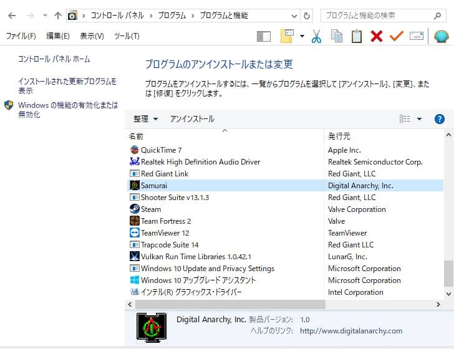
Task: Click the QuickTime 7 icon
Action: click(134, 150)
